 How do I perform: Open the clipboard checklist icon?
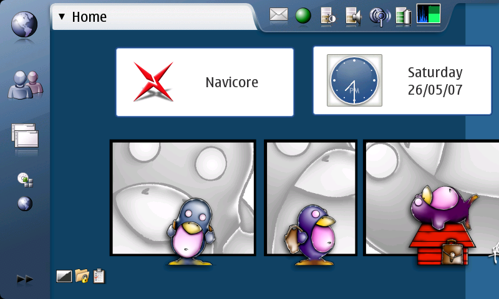pyautogui.click(x=99, y=276)
